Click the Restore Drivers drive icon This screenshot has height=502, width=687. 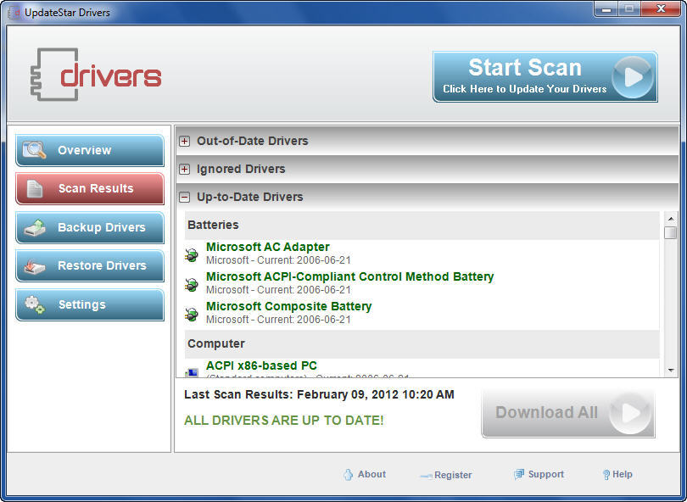click(35, 266)
